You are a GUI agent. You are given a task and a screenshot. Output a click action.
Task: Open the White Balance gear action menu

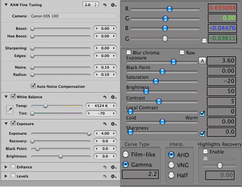point(113,97)
